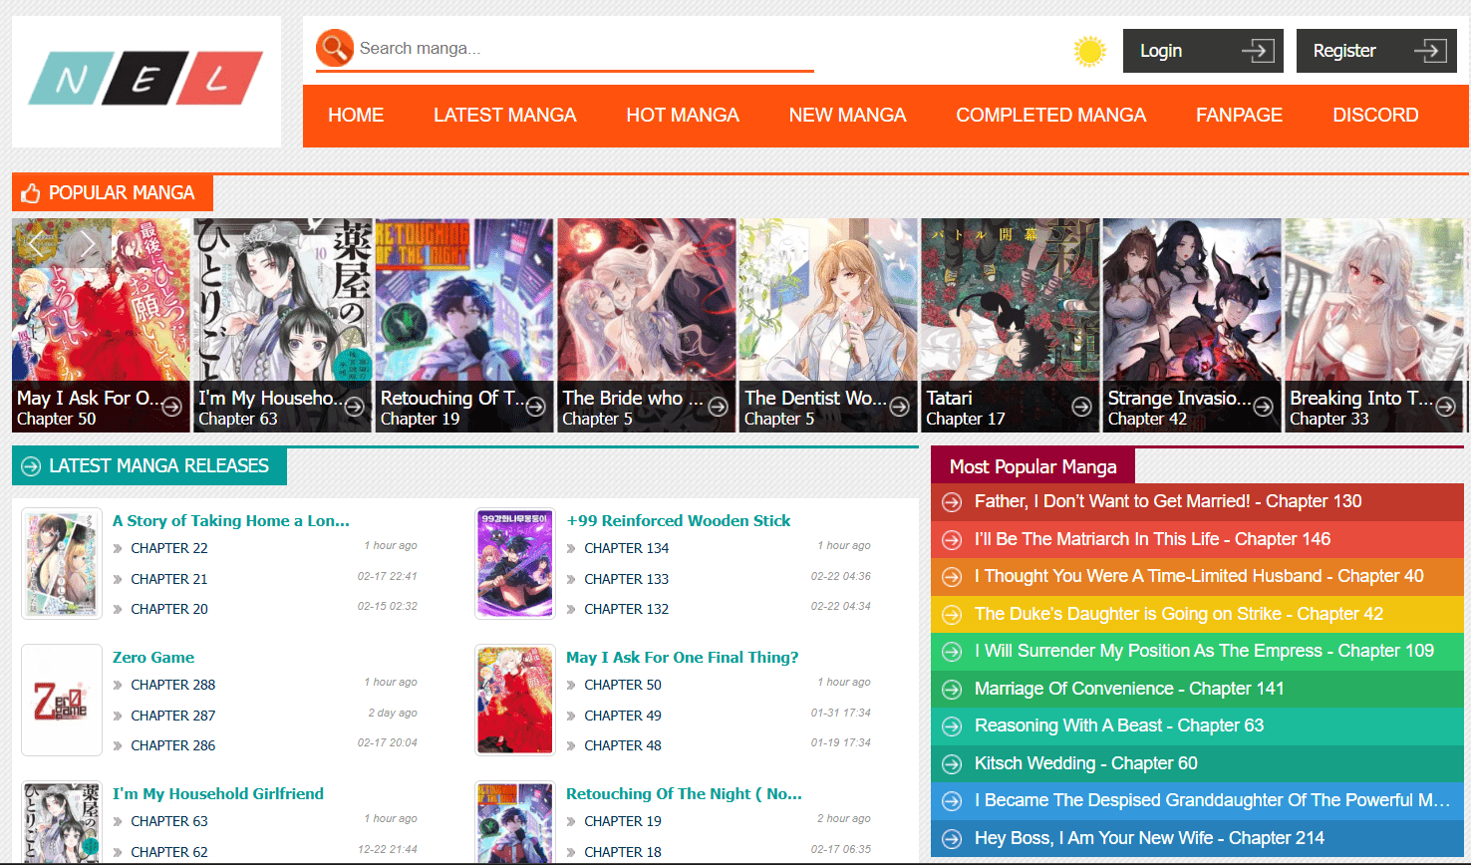The height and width of the screenshot is (865, 1471).
Task: Click the previous arrow on popular carousel
Action: pos(37,243)
